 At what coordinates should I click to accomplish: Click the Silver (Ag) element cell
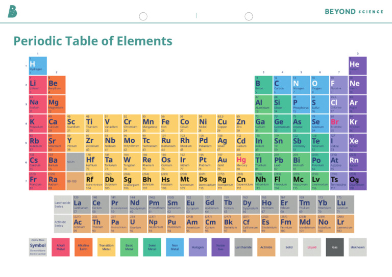click(226, 143)
